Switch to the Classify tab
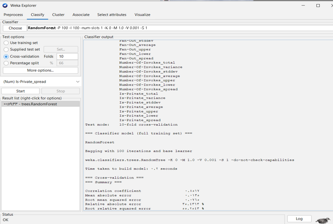The width and height of the screenshot is (333, 224). (38, 15)
